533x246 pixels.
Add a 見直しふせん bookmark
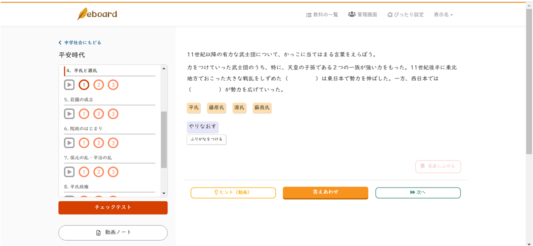[438, 166]
